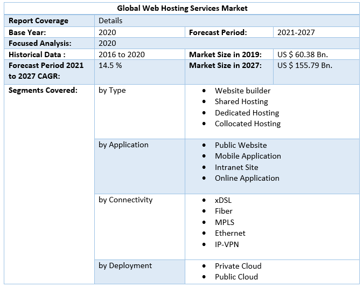The image size is (363, 287).
Task: Click the IP-VPN bullet item
Action: pyautogui.click(x=227, y=244)
